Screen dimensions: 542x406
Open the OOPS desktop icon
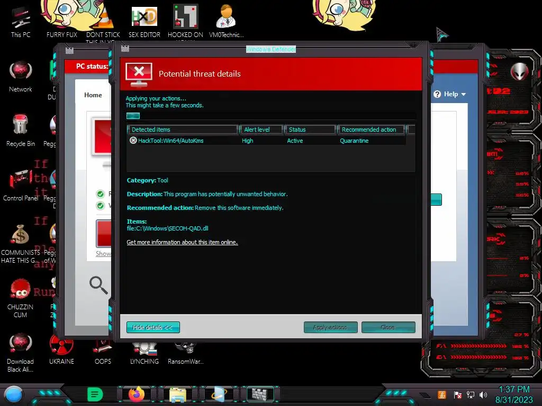[x=103, y=352]
